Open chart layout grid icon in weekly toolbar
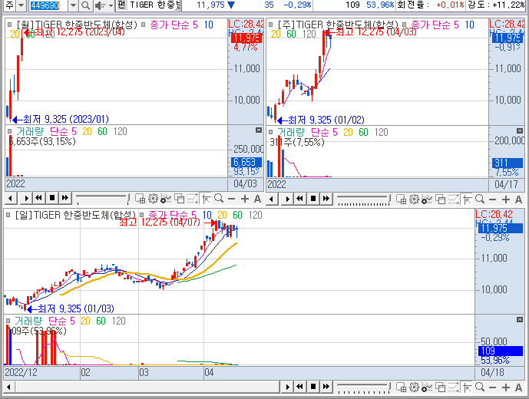The width and height of the screenshot is (529, 399). point(401,199)
